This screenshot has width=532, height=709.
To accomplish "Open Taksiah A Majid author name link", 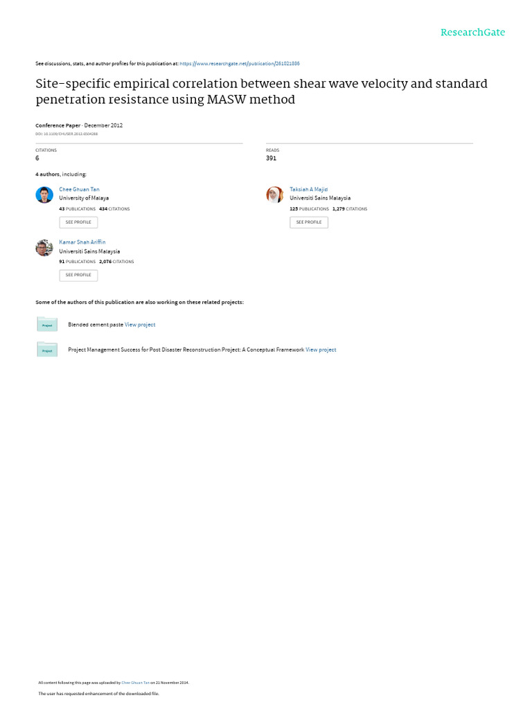I will 309,189.
